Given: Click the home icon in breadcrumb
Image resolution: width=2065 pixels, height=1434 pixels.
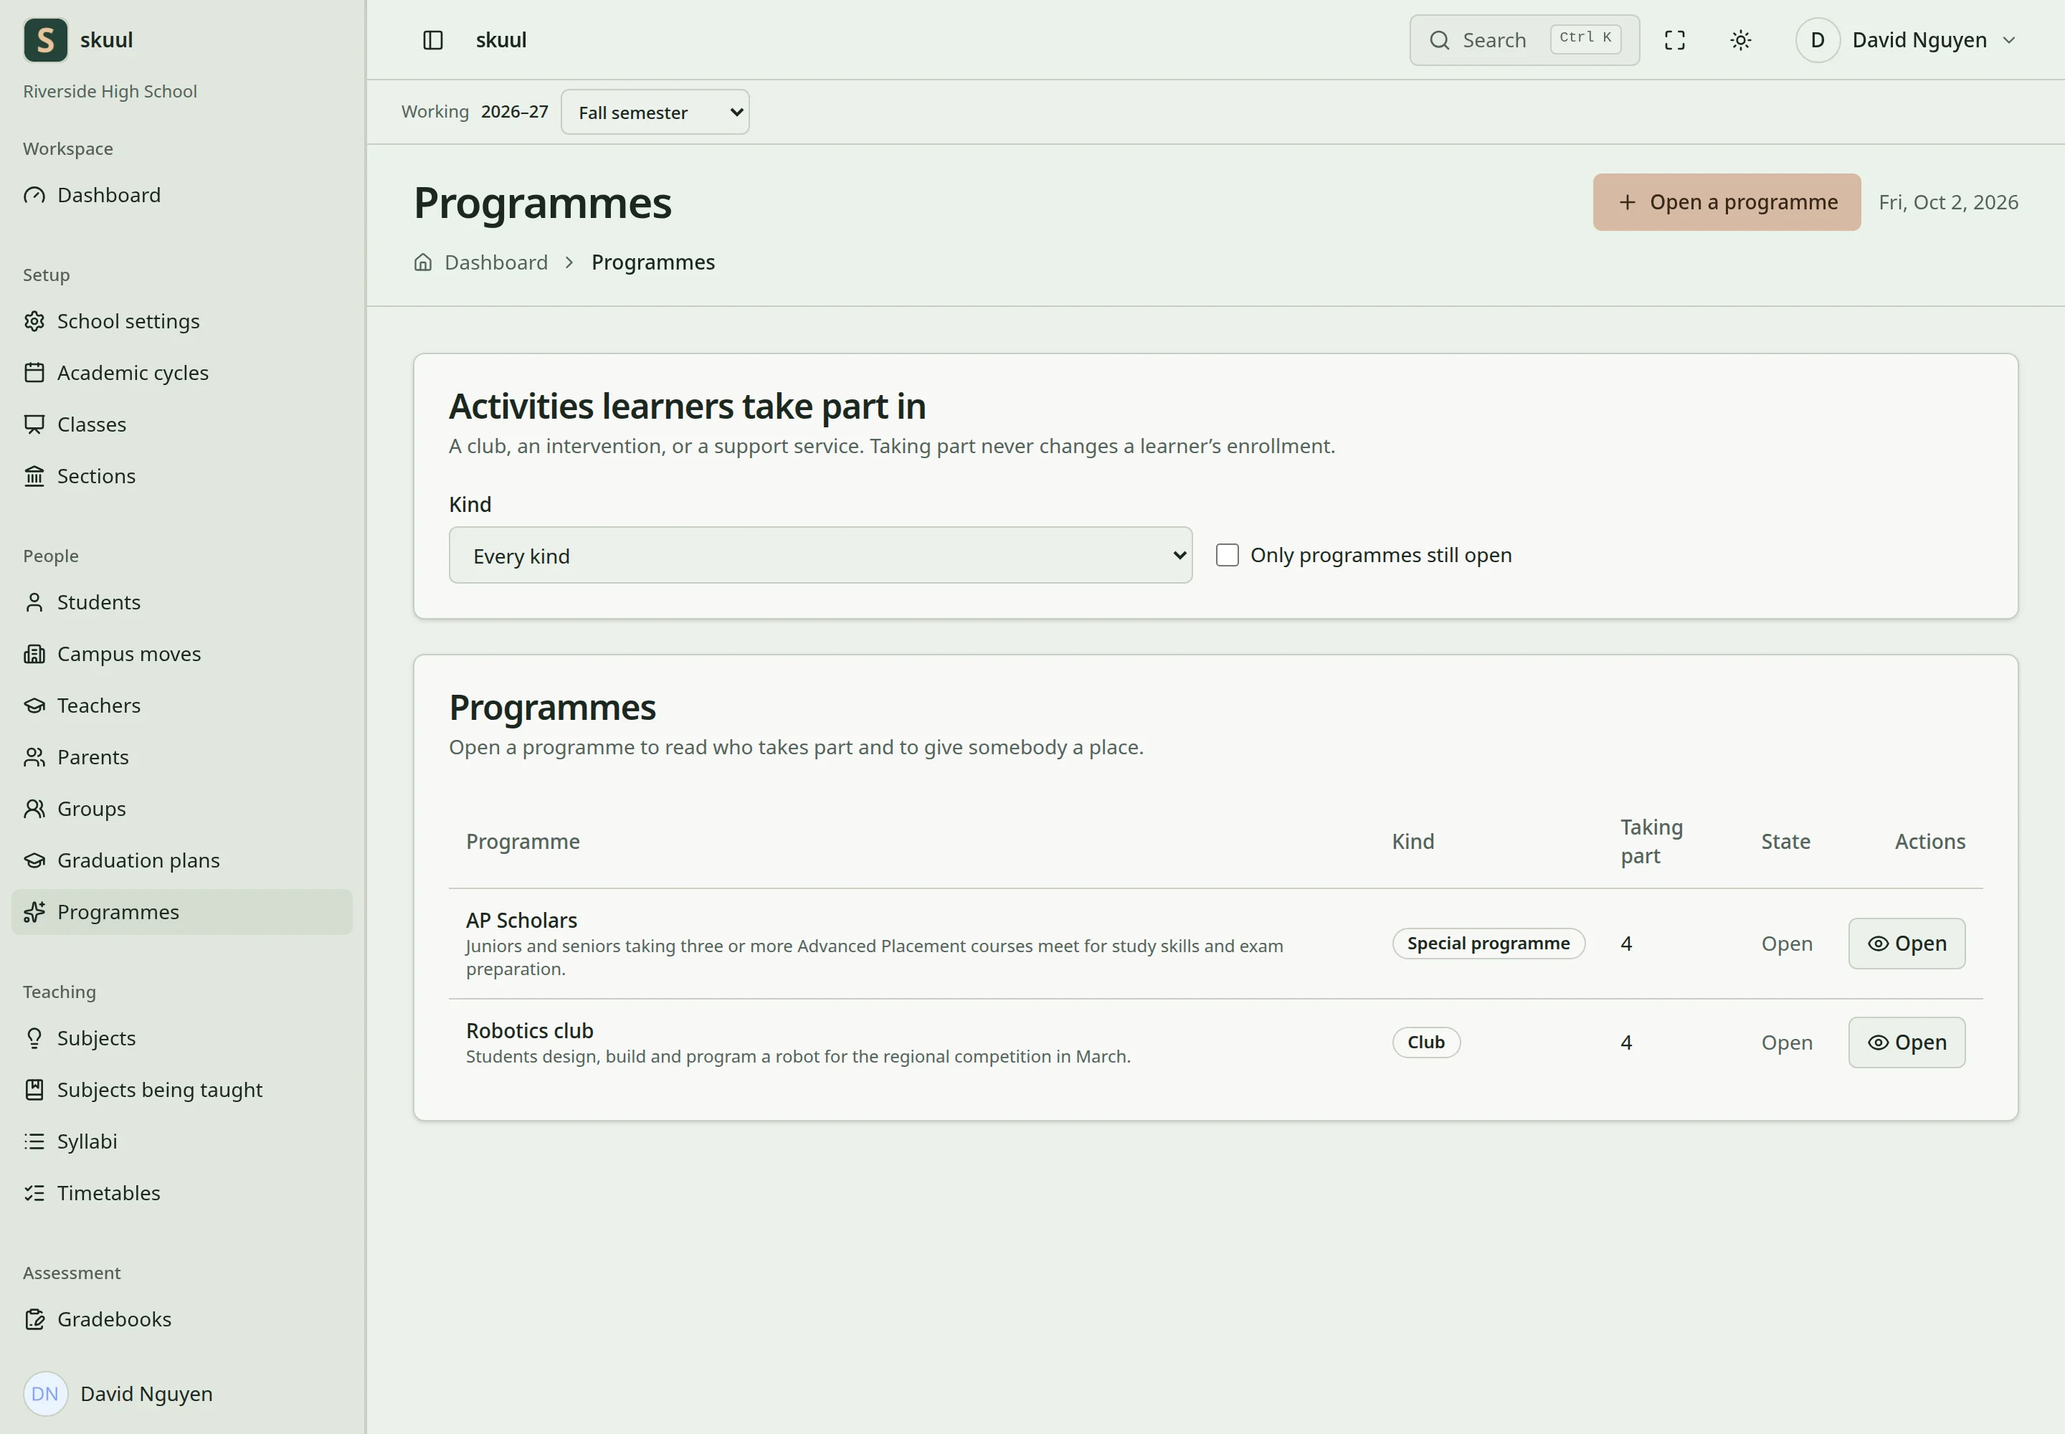Looking at the screenshot, I should [x=423, y=262].
